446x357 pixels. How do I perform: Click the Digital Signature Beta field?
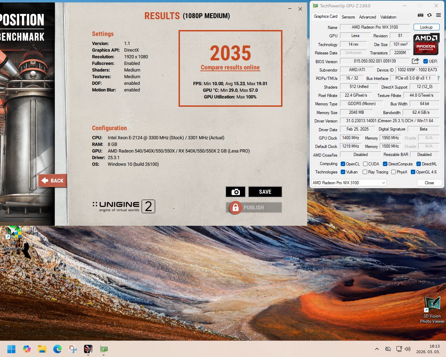tap(423, 129)
